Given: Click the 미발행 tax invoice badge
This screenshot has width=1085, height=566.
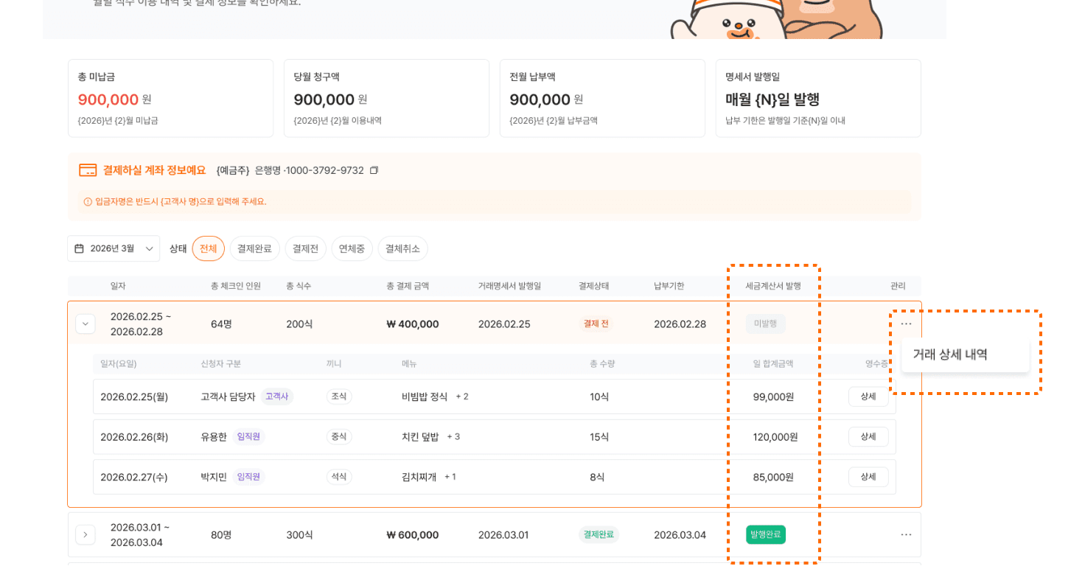Looking at the screenshot, I should coord(765,324).
